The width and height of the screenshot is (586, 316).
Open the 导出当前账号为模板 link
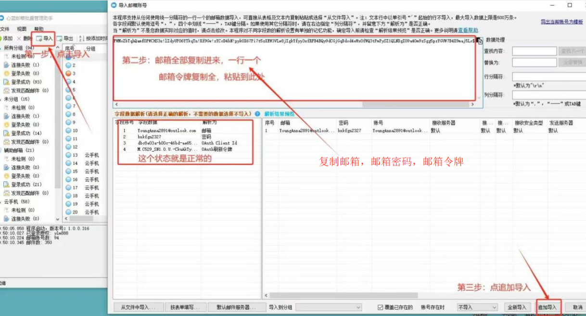pos(562,22)
